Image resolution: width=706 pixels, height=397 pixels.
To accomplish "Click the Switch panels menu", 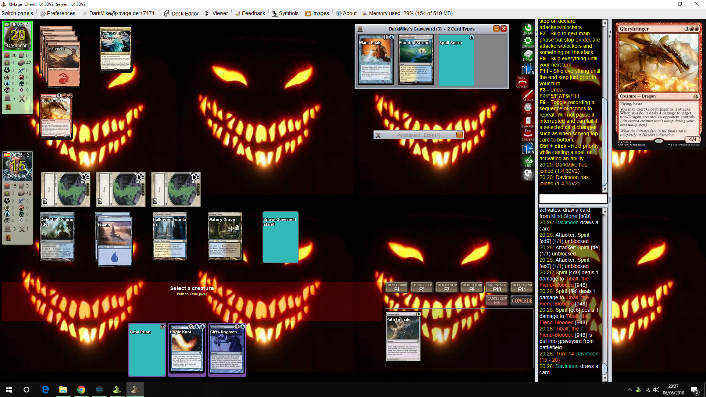I will pos(17,13).
